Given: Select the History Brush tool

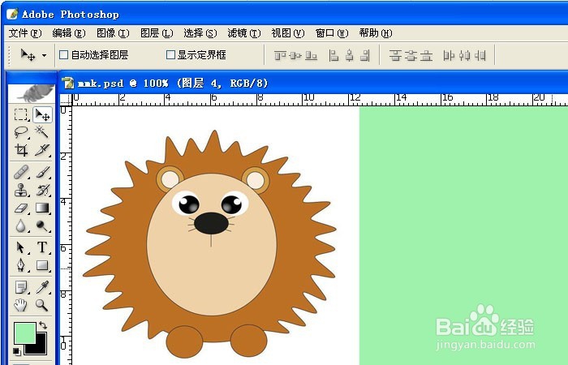Looking at the screenshot, I should 42,190.
